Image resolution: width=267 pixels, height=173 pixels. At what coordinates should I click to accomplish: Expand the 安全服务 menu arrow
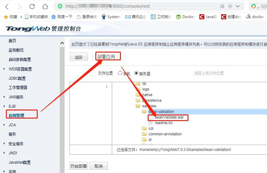tap(4, 143)
